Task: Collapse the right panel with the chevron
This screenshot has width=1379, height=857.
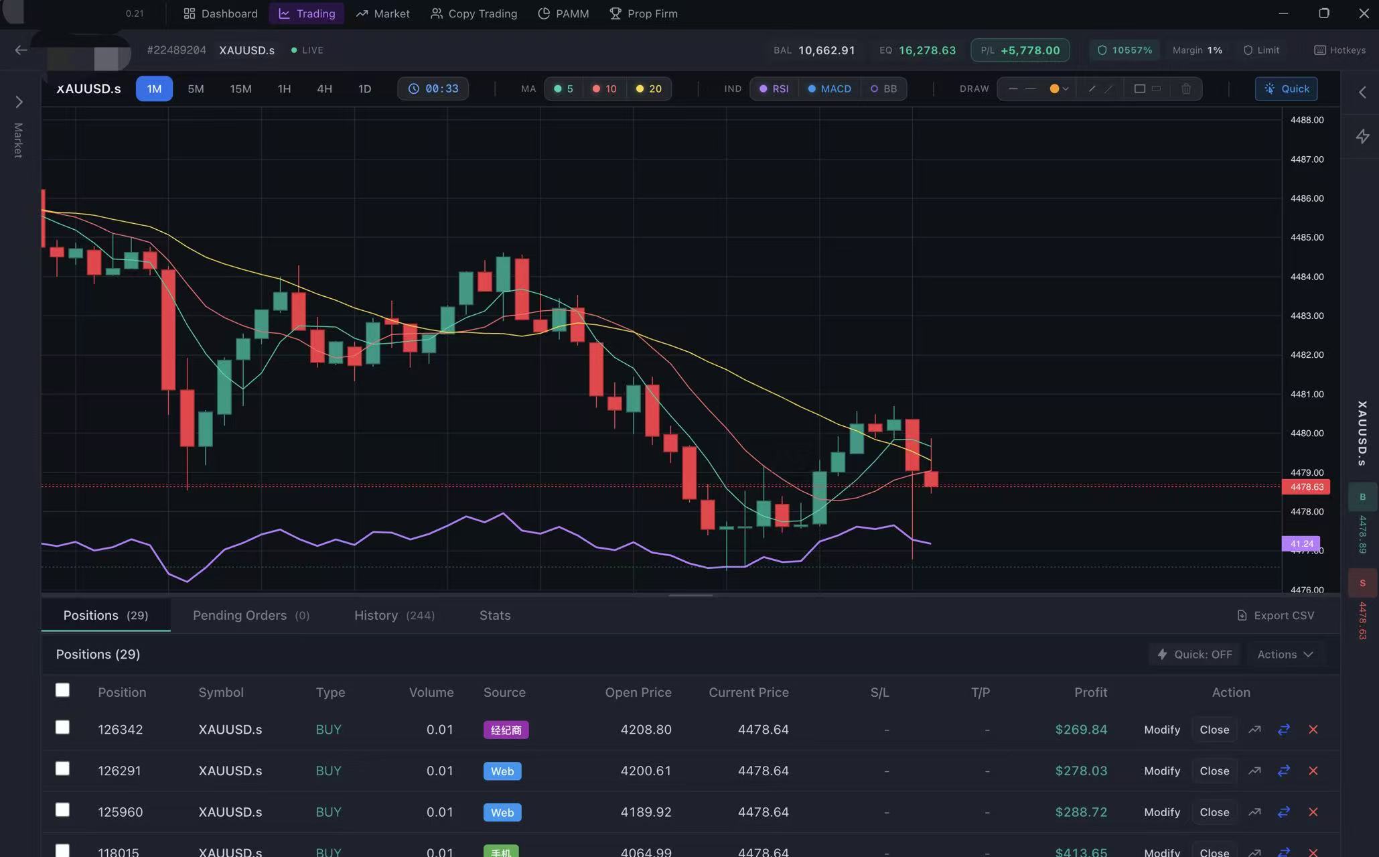Action: 1362,92
